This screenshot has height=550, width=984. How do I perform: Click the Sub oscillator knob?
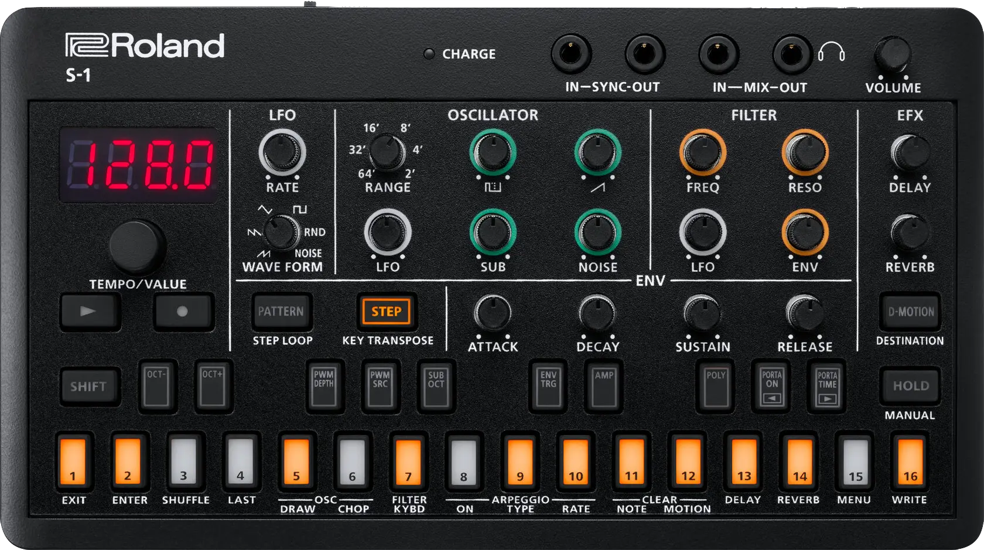point(493,232)
